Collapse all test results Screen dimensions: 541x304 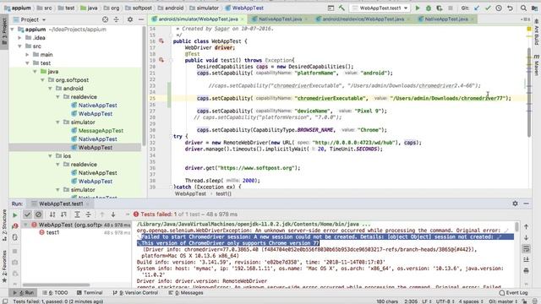point(88,214)
